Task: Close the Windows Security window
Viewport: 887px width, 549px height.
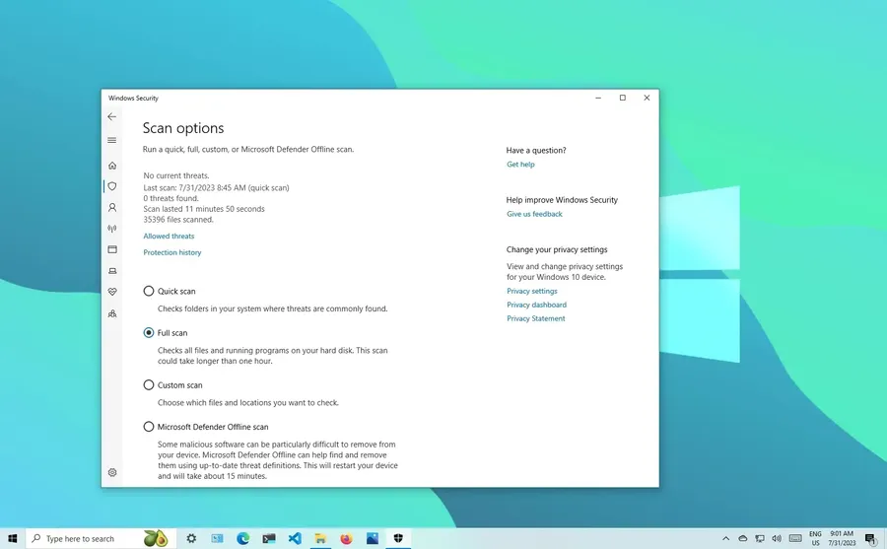Action: [647, 98]
